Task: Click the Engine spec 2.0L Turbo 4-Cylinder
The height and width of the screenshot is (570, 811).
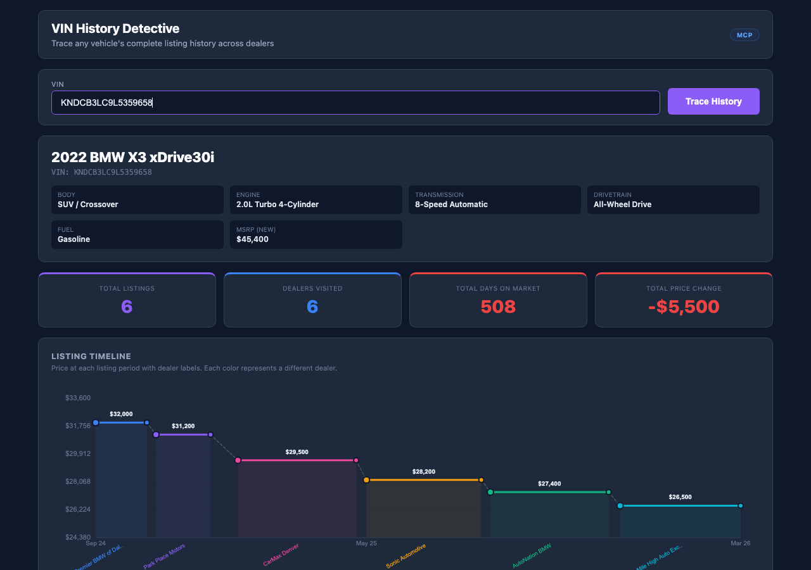Action: tap(316, 199)
